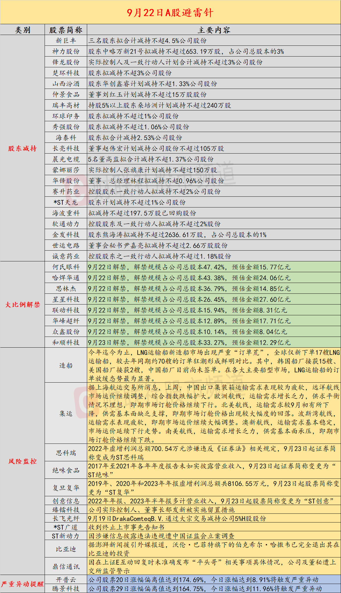Click 股东华创鑫睿计划减持 content cell
This screenshot has height=593, width=341.
click(x=214, y=84)
